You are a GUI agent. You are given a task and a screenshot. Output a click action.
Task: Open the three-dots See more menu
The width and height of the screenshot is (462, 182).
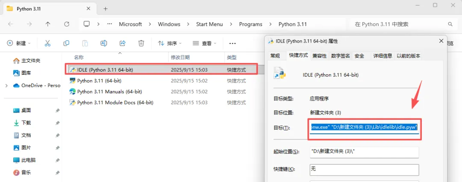232,43
